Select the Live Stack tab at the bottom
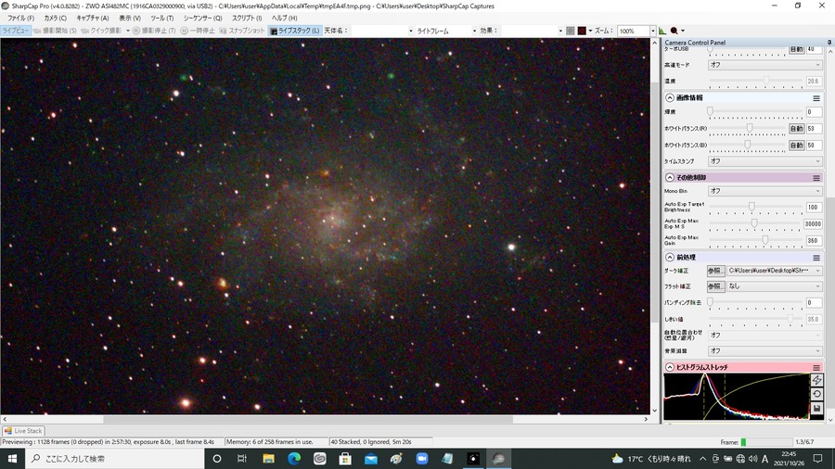 coord(23,431)
